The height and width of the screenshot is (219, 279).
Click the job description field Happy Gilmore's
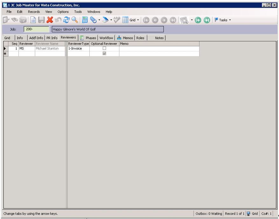pyautogui.click(x=108, y=29)
